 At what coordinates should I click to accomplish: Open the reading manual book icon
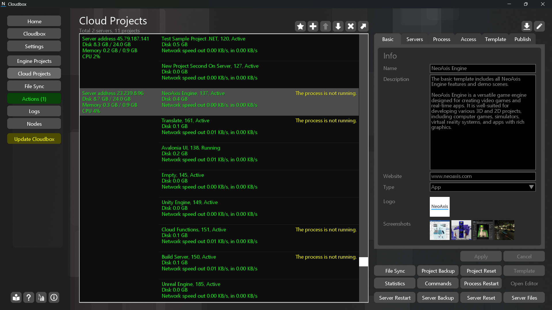tap(16, 297)
